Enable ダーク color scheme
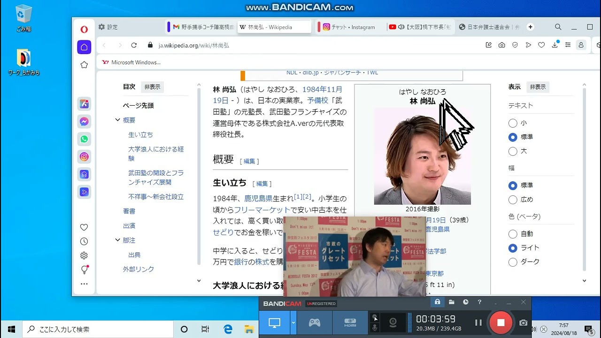Viewport: 601px width, 338px height. (513, 262)
